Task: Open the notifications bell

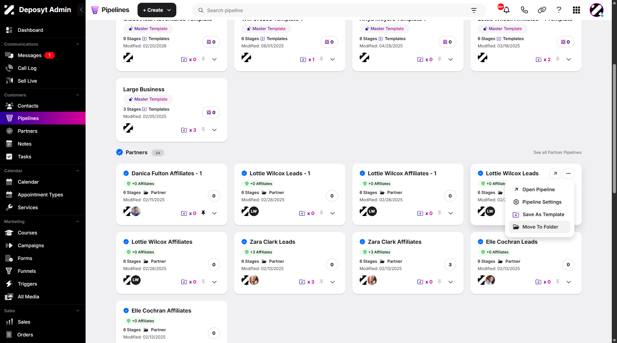Action: tap(506, 10)
